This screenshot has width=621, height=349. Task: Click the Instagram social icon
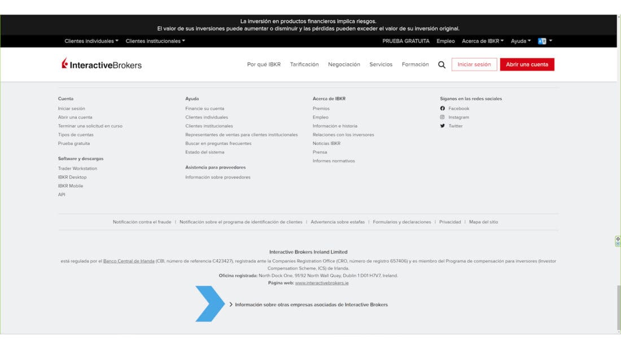(x=443, y=117)
